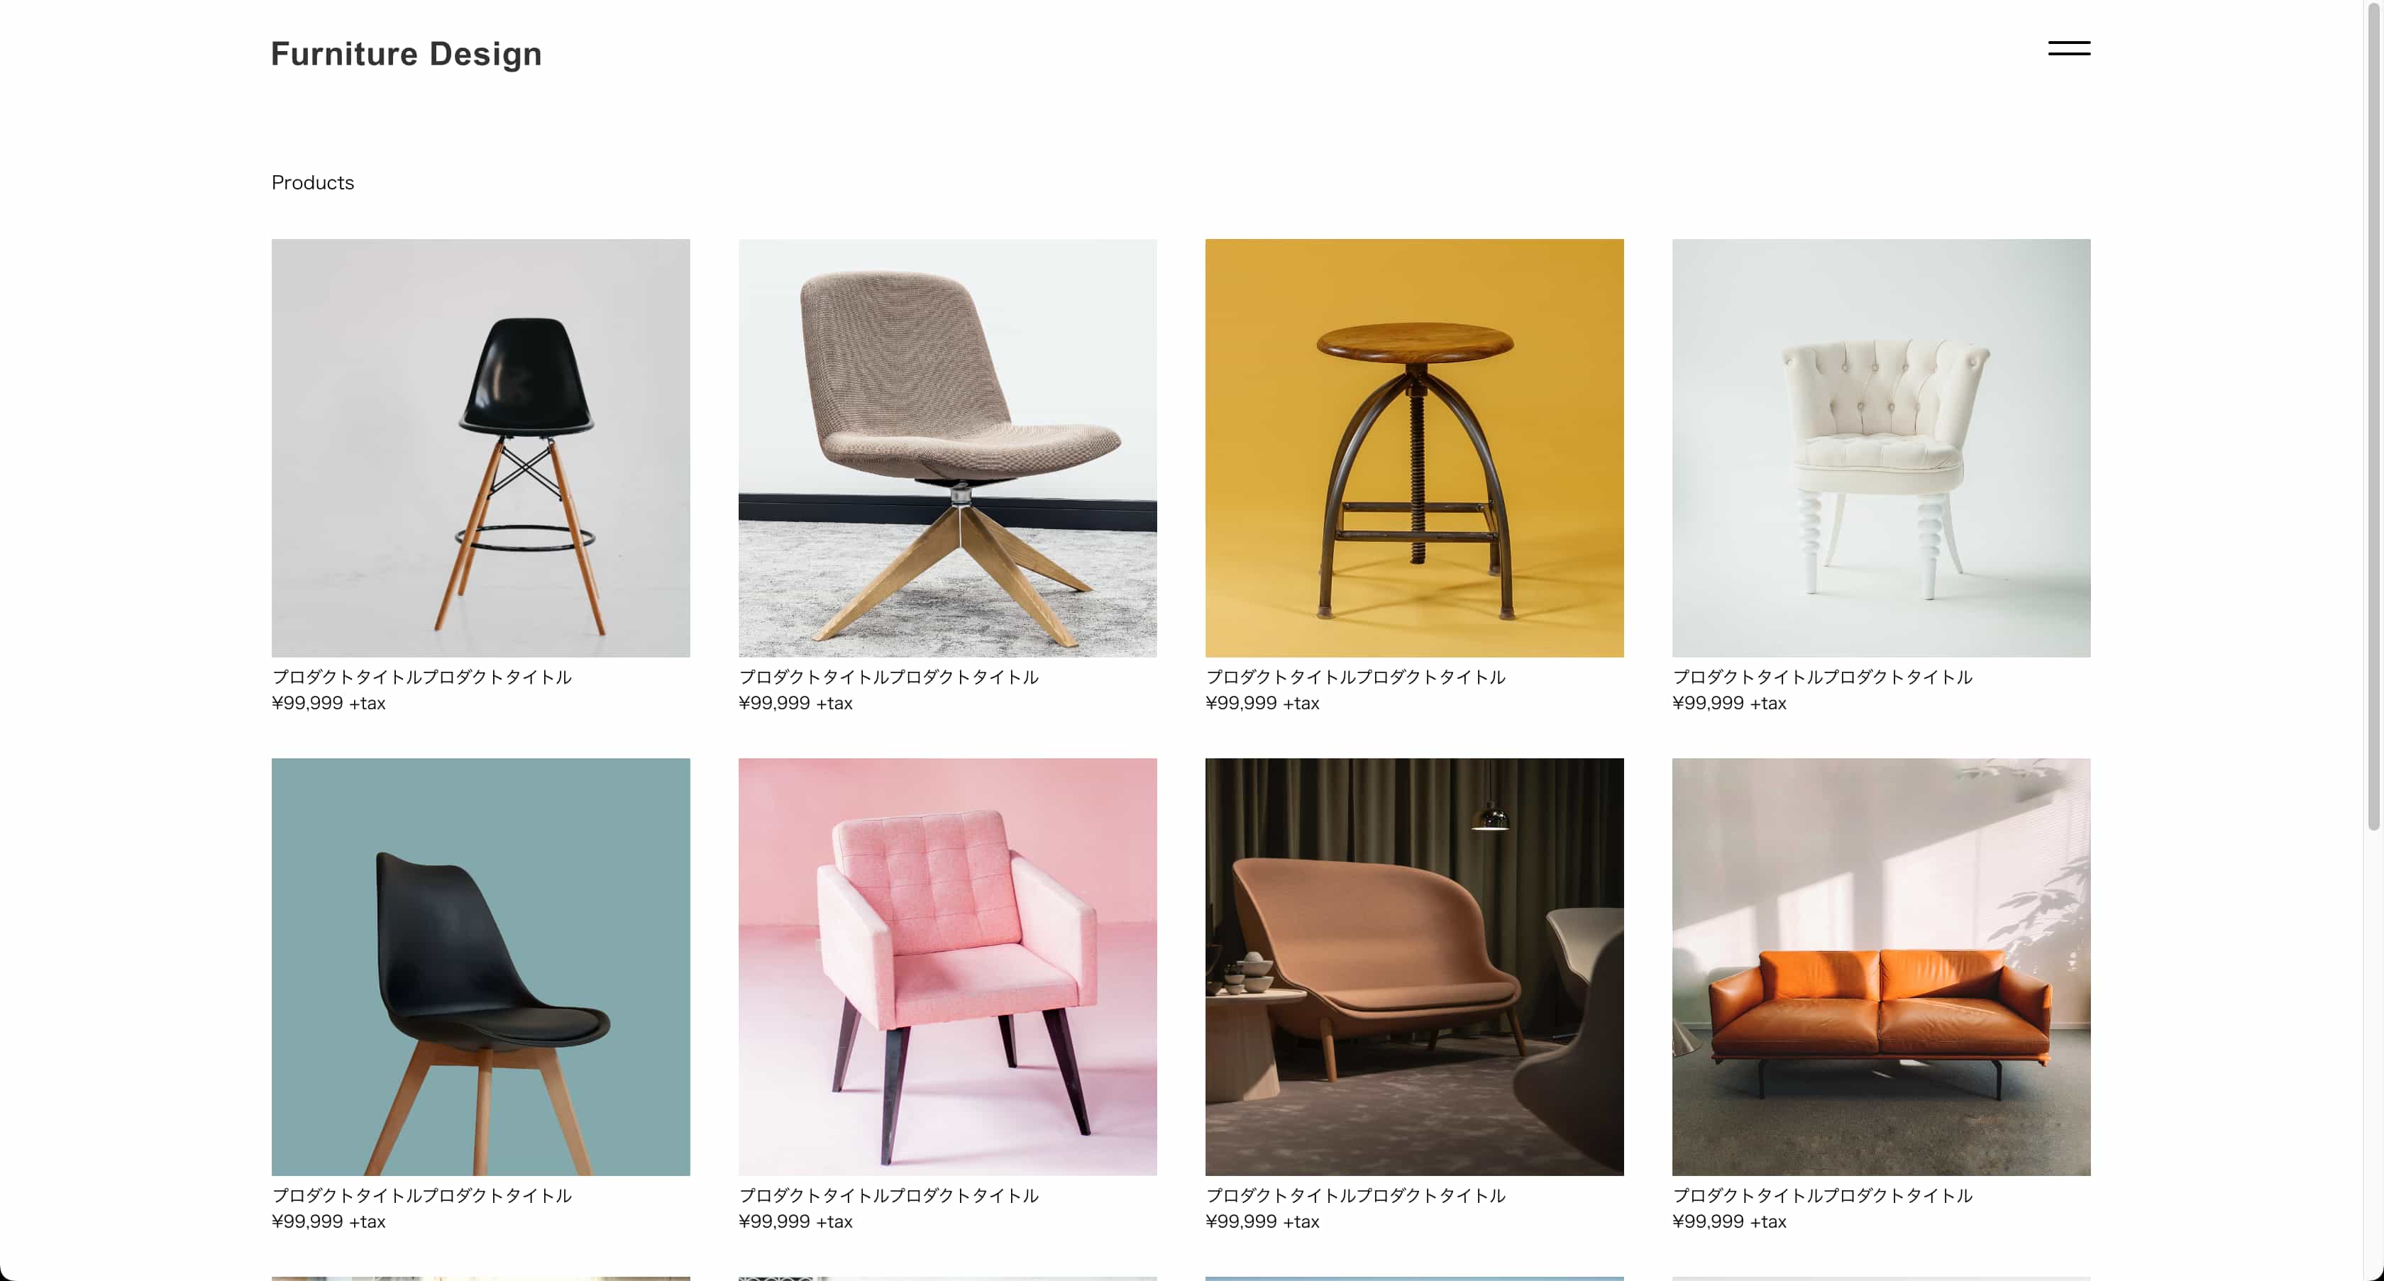Click the Furniture Design logo
Viewport: 2384px width, 1281px height.
407,54
